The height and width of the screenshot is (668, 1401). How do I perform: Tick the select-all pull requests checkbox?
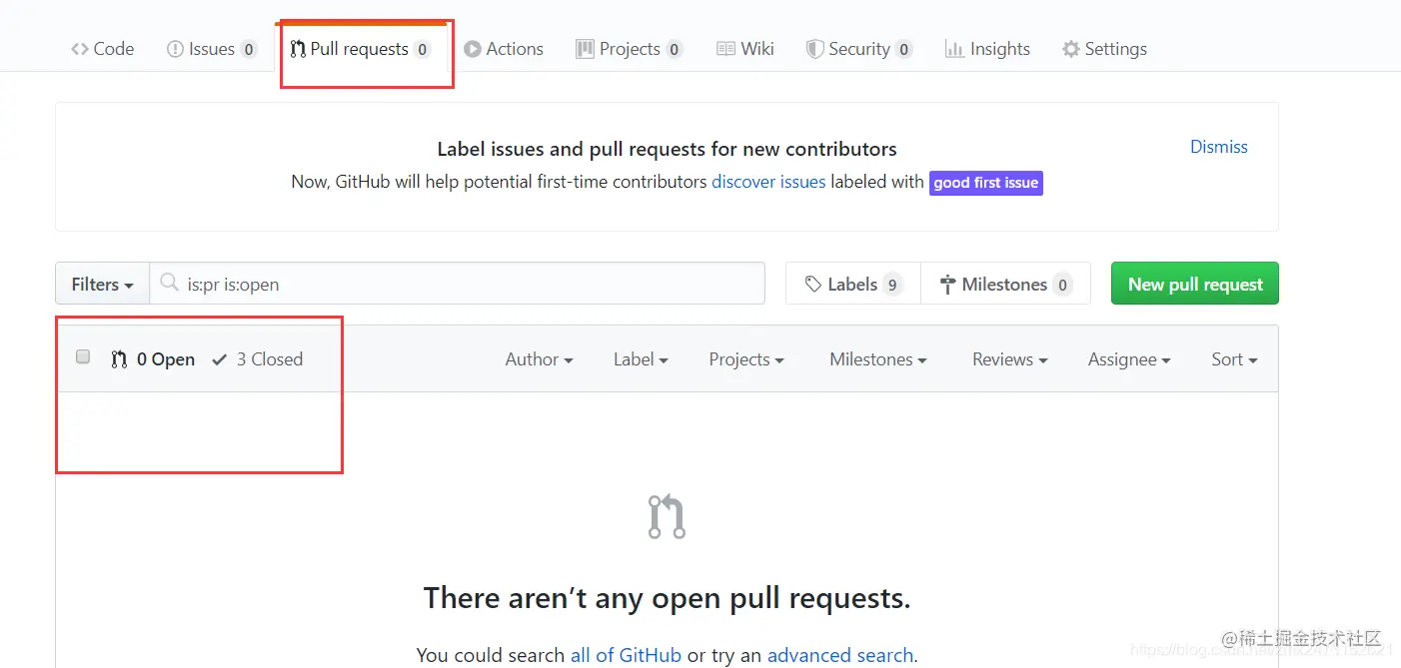tap(83, 356)
